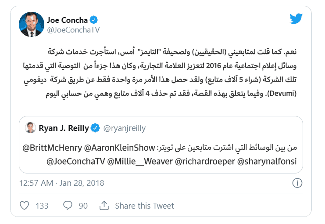Click Joe Concha's verified badge
Viewport: 325px width, 224px height.
coord(93,20)
